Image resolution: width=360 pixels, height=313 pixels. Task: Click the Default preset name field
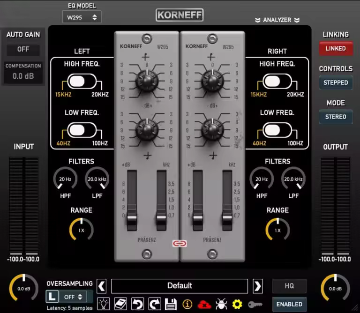(x=180, y=286)
